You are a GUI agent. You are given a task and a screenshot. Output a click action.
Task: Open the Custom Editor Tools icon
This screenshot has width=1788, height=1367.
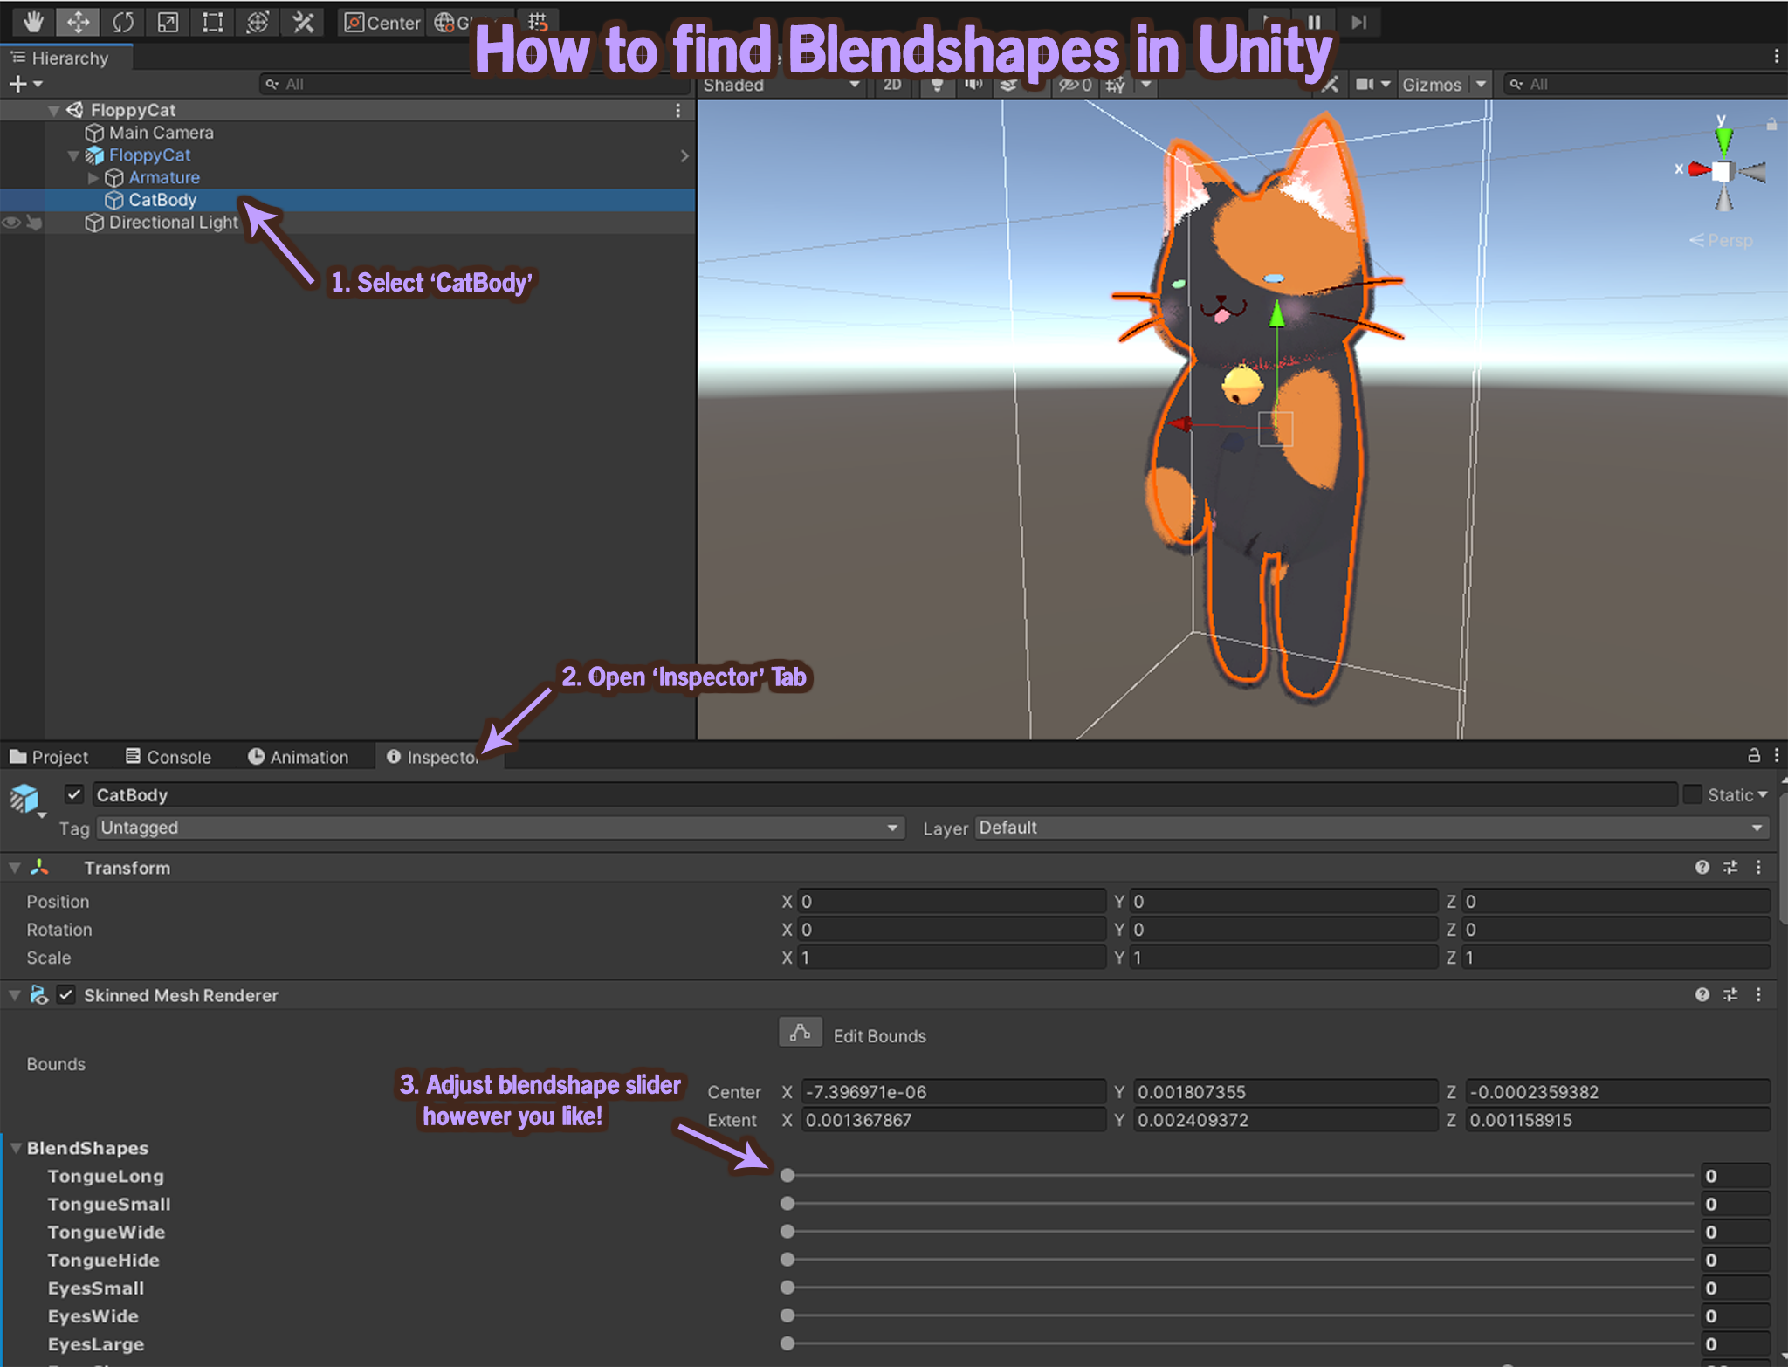[x=303, y=23]
